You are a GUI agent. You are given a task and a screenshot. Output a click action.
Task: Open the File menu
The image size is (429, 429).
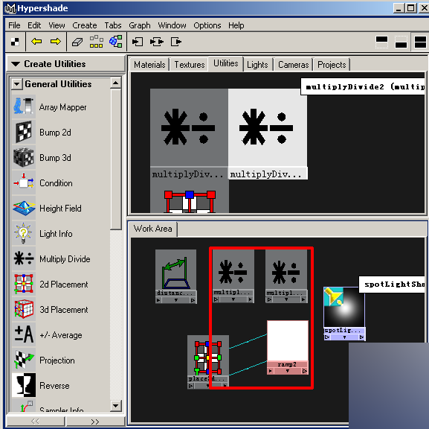coord(14,25)
